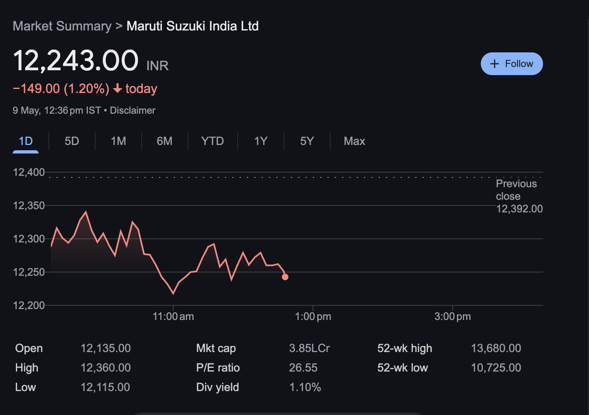Click the Market Summary breadcrumb link
This screenshot has width=589, height=415.
click(x=62, y=26)
